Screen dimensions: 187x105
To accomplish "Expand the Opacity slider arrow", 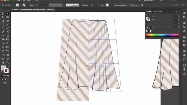I will pos(99,5).
